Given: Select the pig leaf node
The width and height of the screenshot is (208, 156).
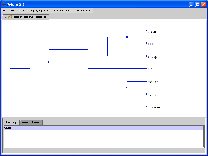Looking at the screenshot, I should coord(146,69).
